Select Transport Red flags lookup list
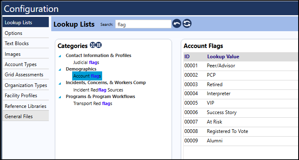The width and height of the screenshot is (299, 160). [93, 103]
